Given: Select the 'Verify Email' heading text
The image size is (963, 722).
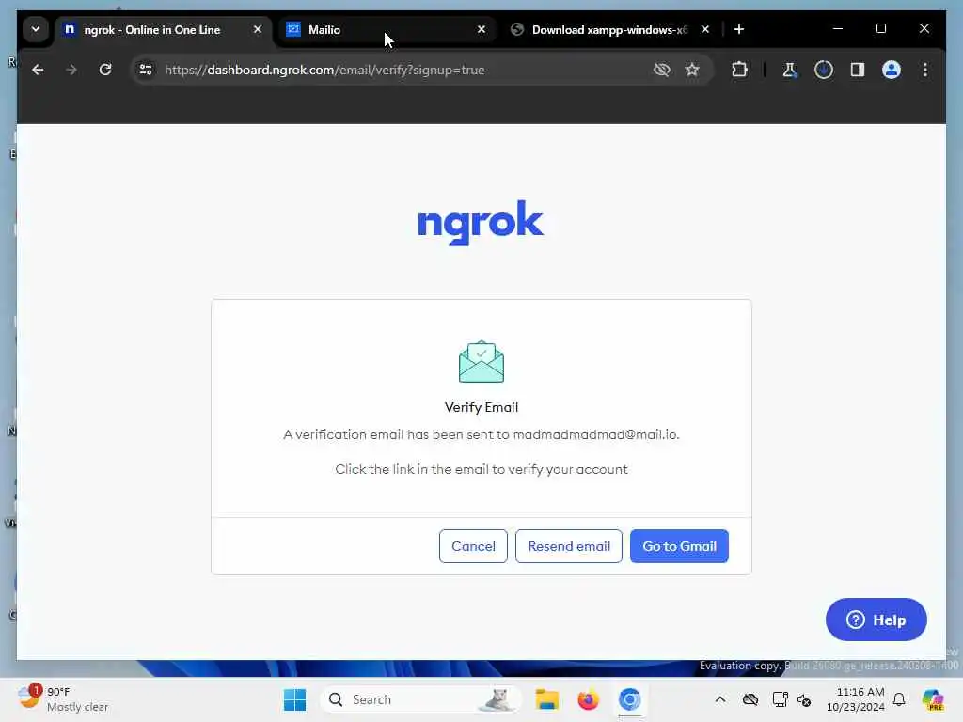Looking at the screenshot, I should [x=481, y=407].
